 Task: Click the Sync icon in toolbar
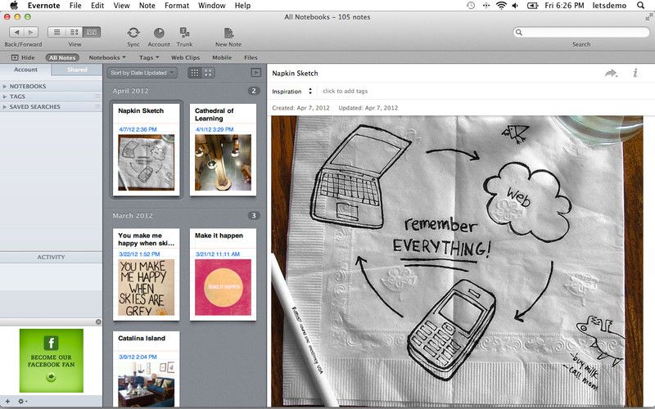click(x=133, y=32)
